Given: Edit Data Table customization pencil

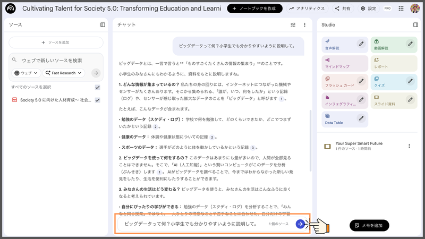Looking at the screenshot, I should click(x=361, y=118).
